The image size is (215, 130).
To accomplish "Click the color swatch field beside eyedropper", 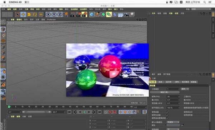I will [x=173, y=125].
